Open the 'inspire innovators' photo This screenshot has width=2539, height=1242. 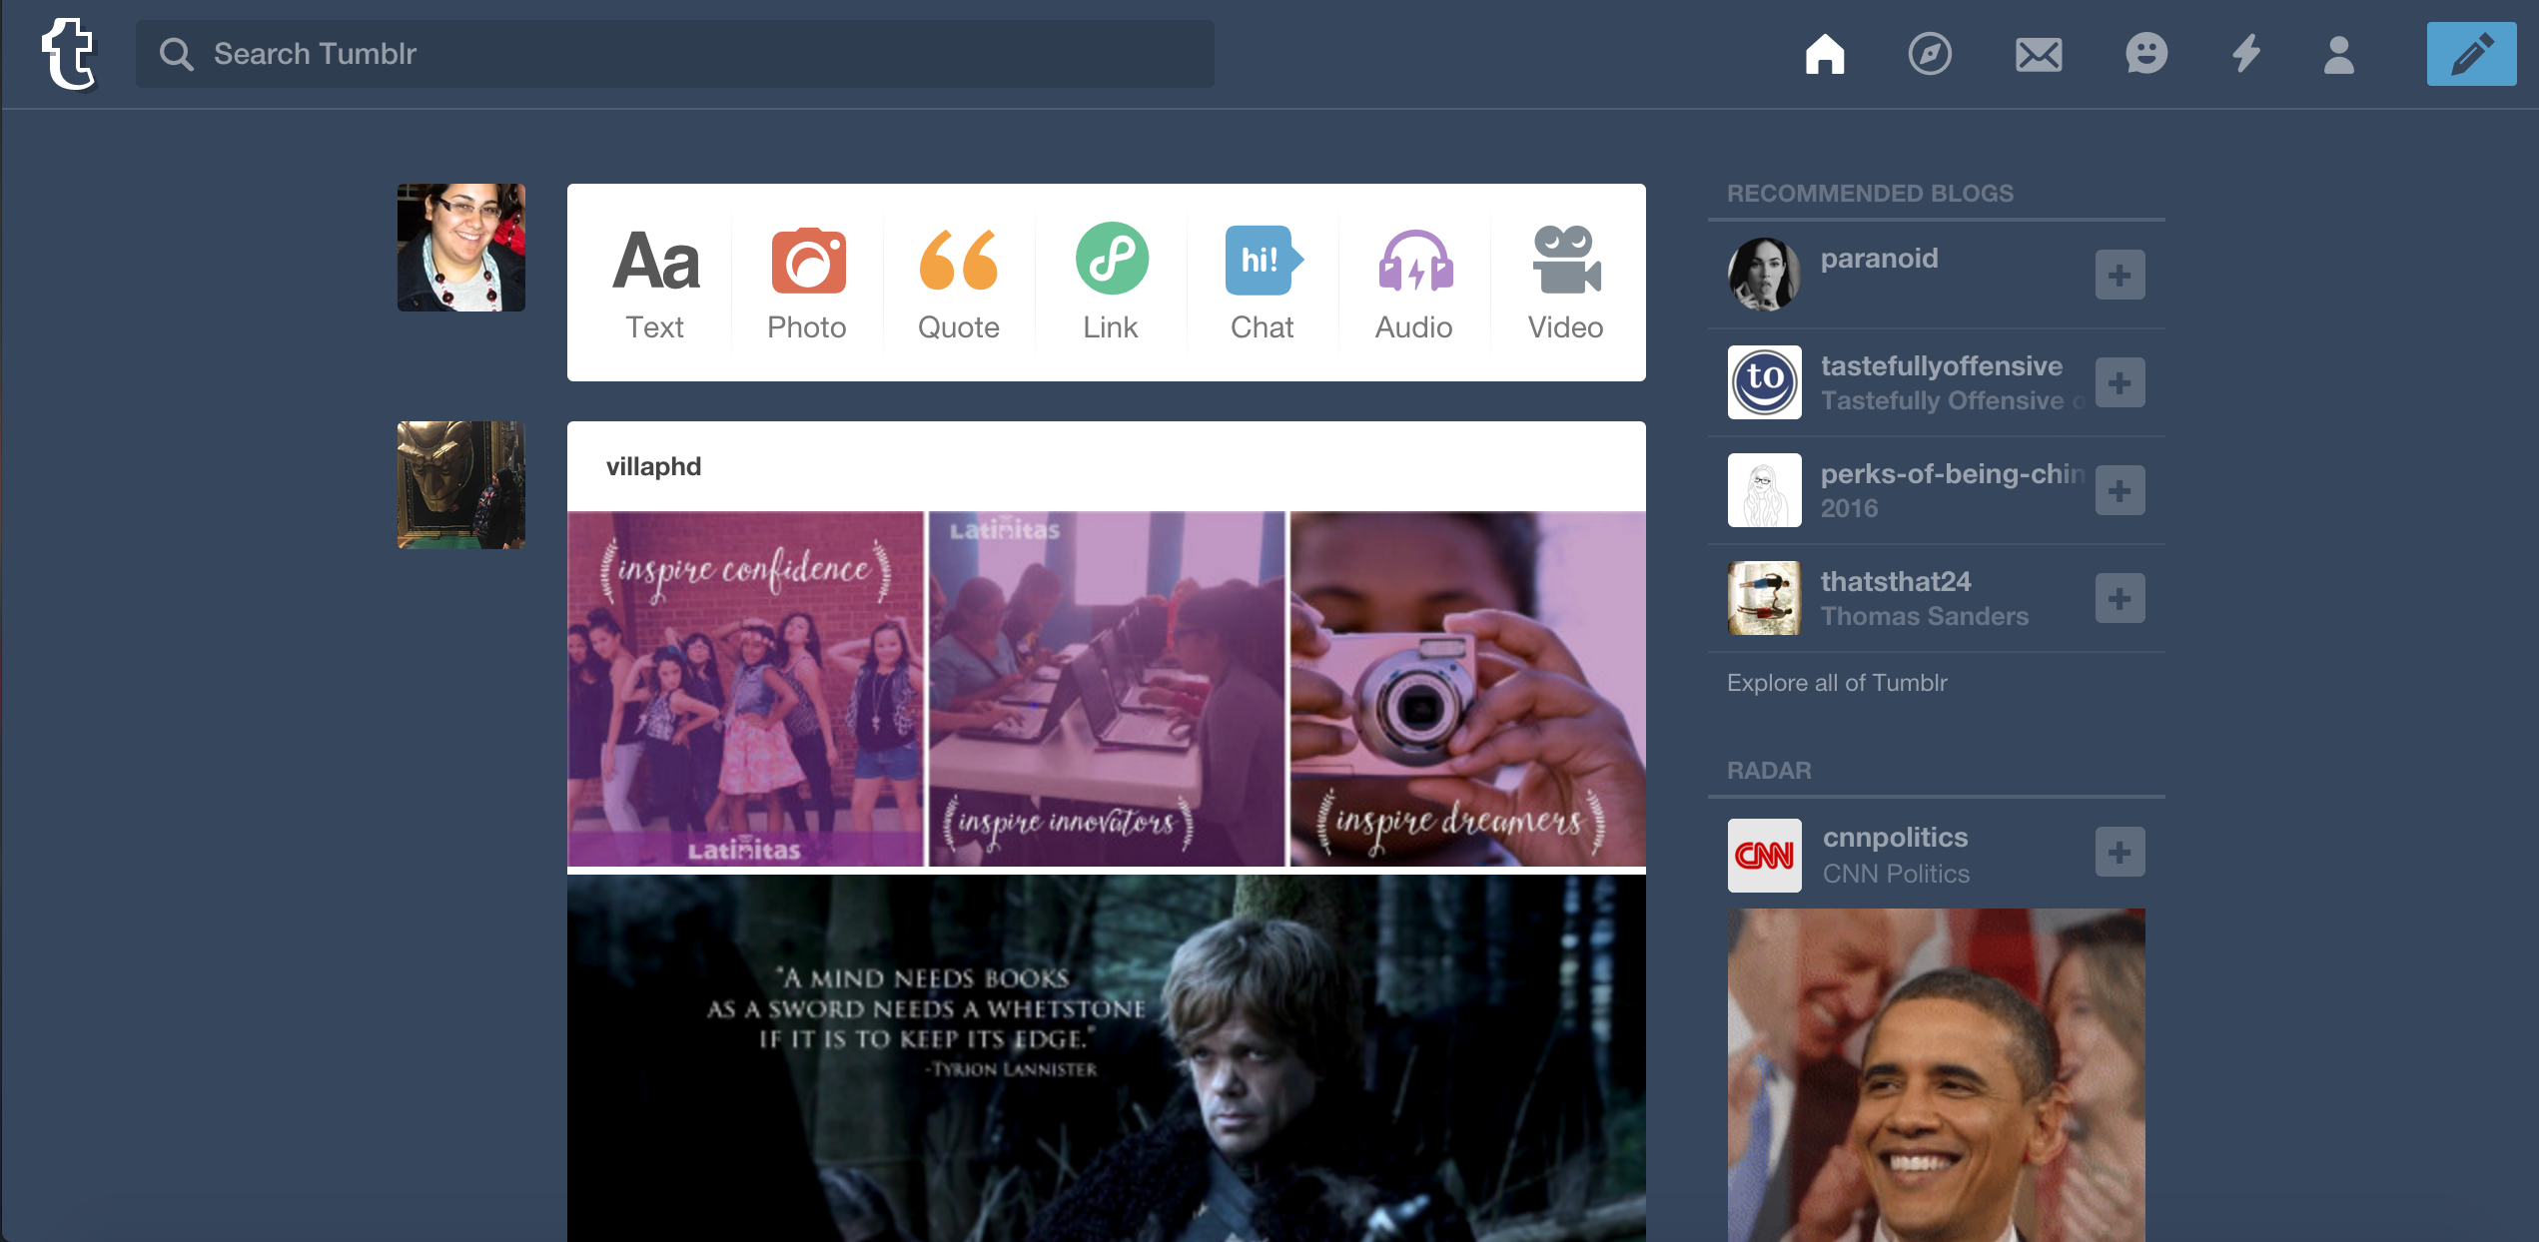[x=1107, y=689]
